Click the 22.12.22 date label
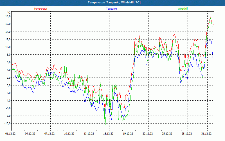 tap(148, 133)
